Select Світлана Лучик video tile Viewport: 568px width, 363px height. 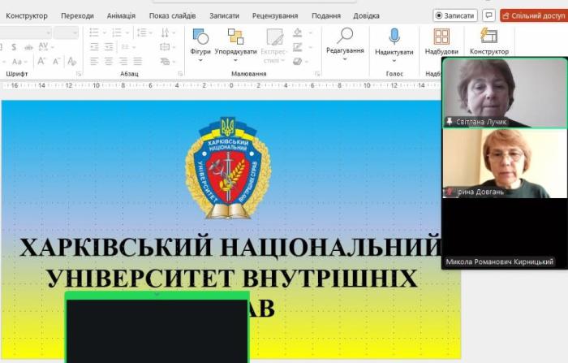click(505, 93)
